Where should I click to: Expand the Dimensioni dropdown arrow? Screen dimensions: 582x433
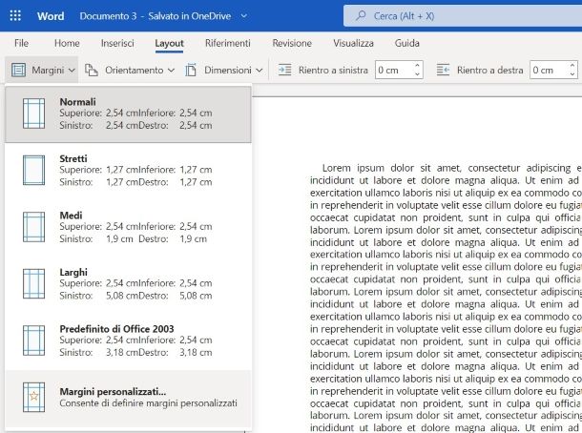pyautogui.click(x=260, y=71)
